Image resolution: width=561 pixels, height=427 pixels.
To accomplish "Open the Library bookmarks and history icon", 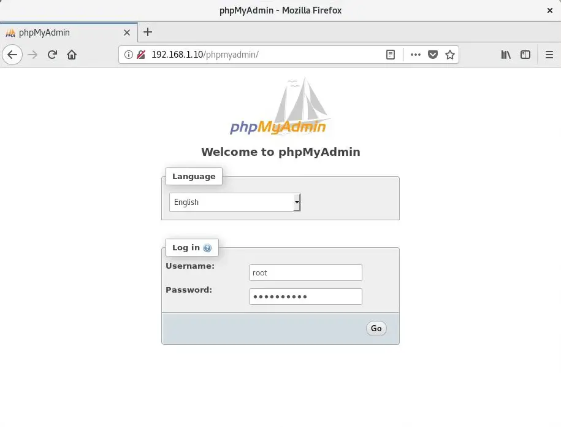I will [x=506, y=55].
